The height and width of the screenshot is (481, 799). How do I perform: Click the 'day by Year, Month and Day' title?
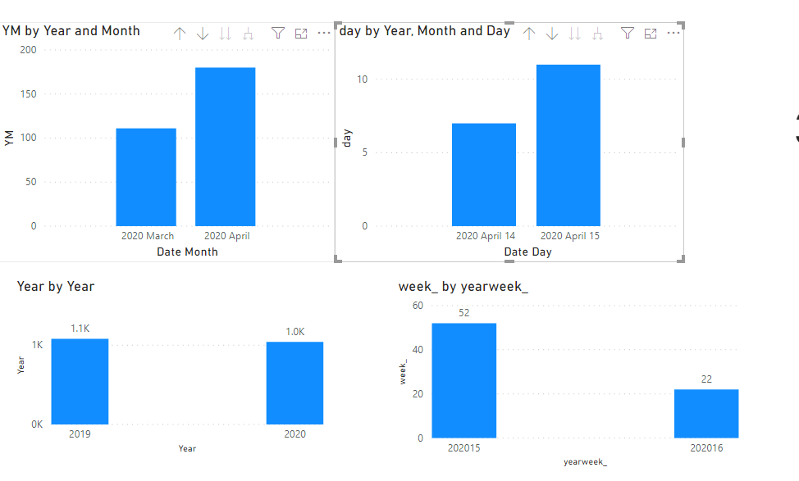coord(424,31)
